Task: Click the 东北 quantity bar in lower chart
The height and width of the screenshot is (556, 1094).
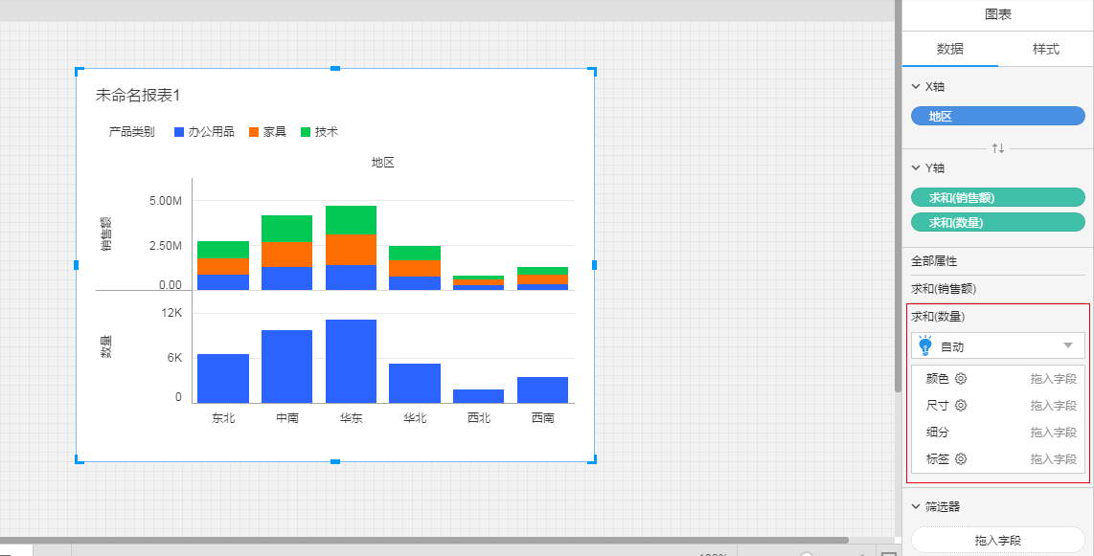Action: click(223, 378)
